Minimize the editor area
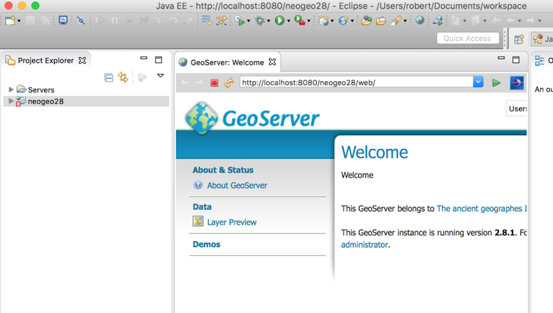The image size is (553, 313). coord(501,58)
